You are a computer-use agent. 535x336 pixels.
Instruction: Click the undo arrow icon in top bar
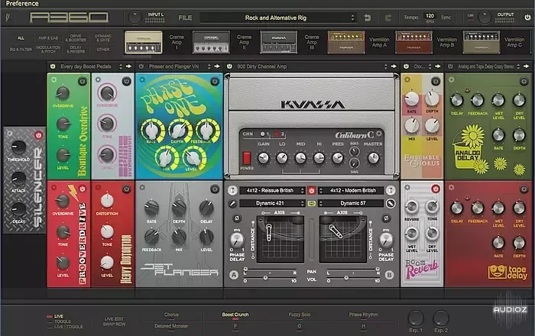coord(368,18)
